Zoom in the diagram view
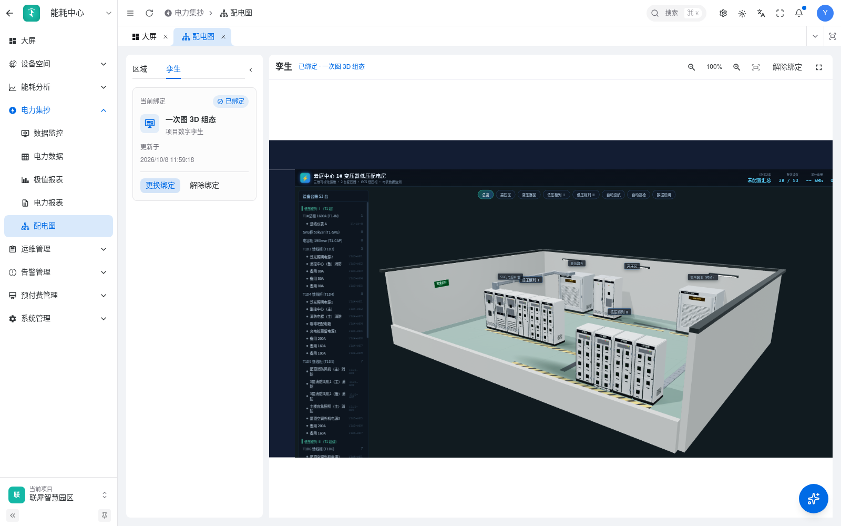The image size is (841, 526). (x=737, y=67)
